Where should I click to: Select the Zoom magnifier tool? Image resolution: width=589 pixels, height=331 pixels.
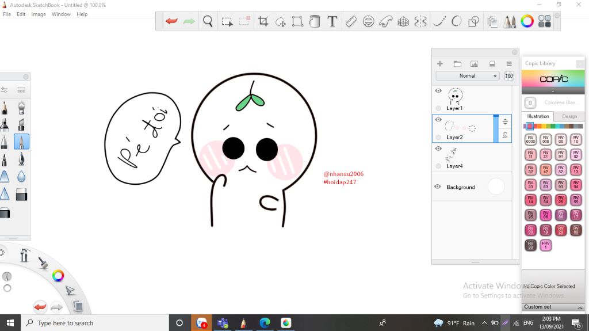click(x=208, y=21)
